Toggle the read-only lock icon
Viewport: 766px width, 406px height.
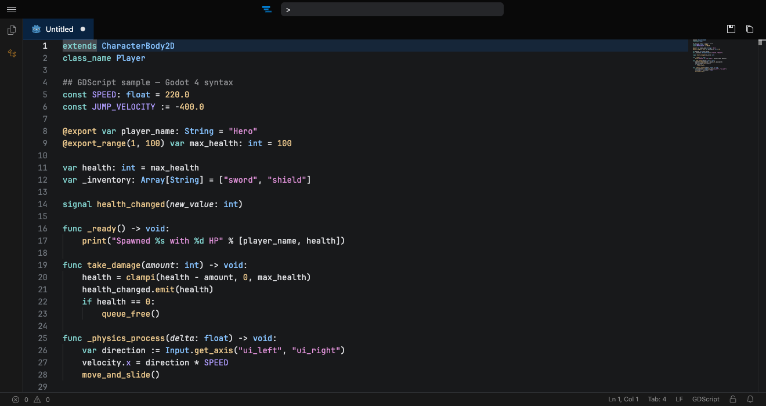733,399
